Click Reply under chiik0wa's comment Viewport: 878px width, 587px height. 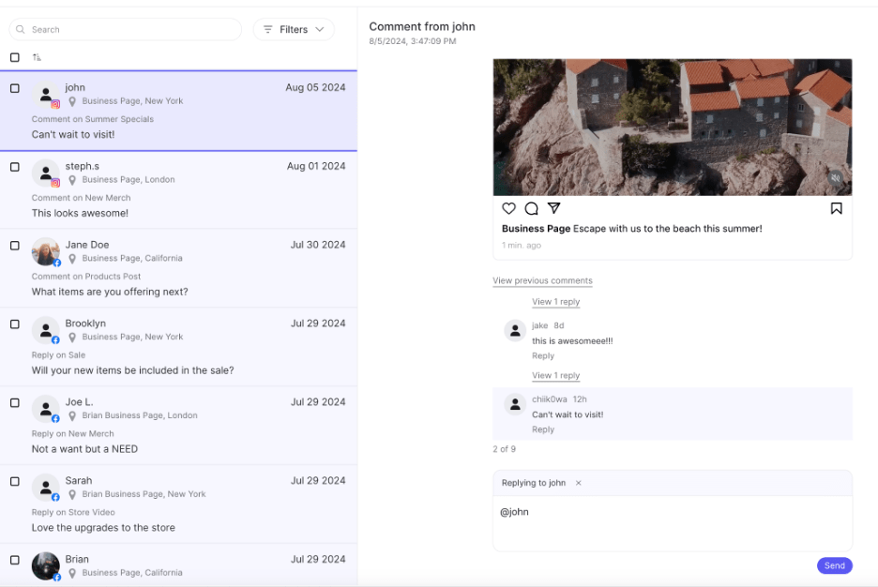[542, 429]
